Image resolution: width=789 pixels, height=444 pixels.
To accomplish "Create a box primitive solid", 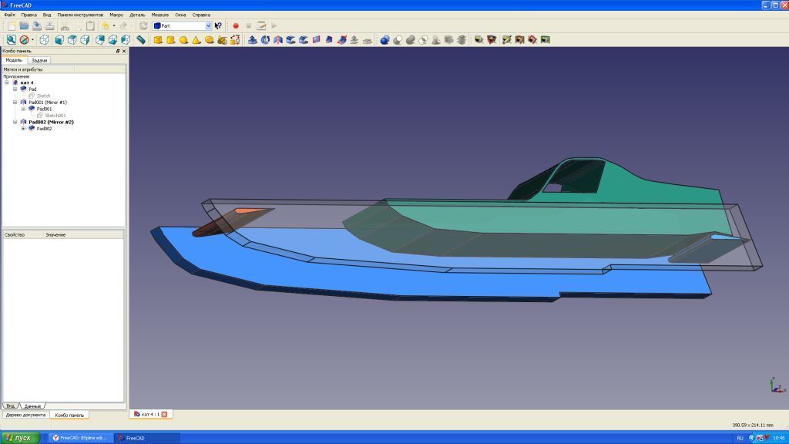I will pos(158,39).
